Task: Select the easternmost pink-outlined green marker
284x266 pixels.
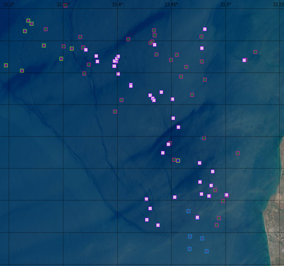Action: [255, 52]
